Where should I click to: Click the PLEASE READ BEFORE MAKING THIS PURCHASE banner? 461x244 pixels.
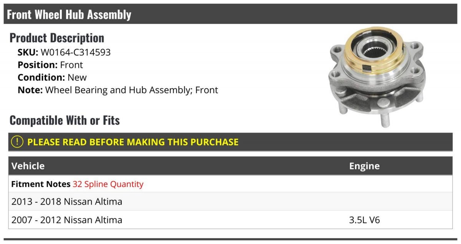pos(230,142)
